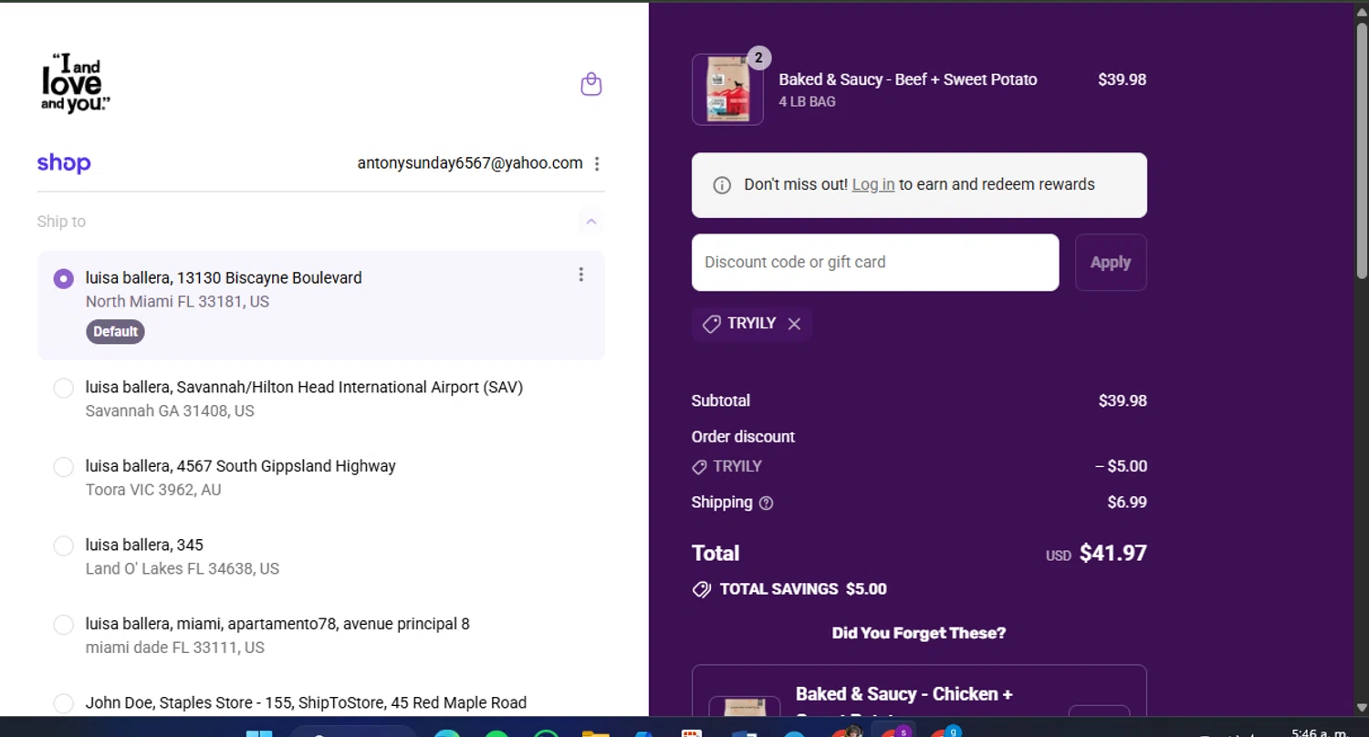This screenshot has width=1369, height=737.
Task: Click the "4 LB BAG" variant text
Action: coord(807,102)
